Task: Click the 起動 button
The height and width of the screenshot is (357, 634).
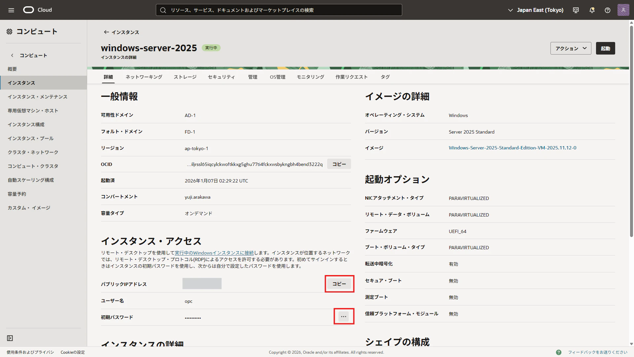Action: pyautogui.click(x=605, y=48)
